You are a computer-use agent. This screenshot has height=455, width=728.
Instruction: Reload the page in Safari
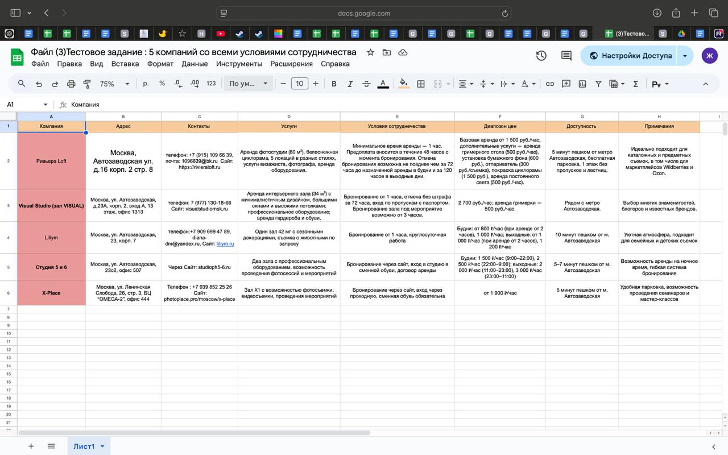tap(504, 13)
